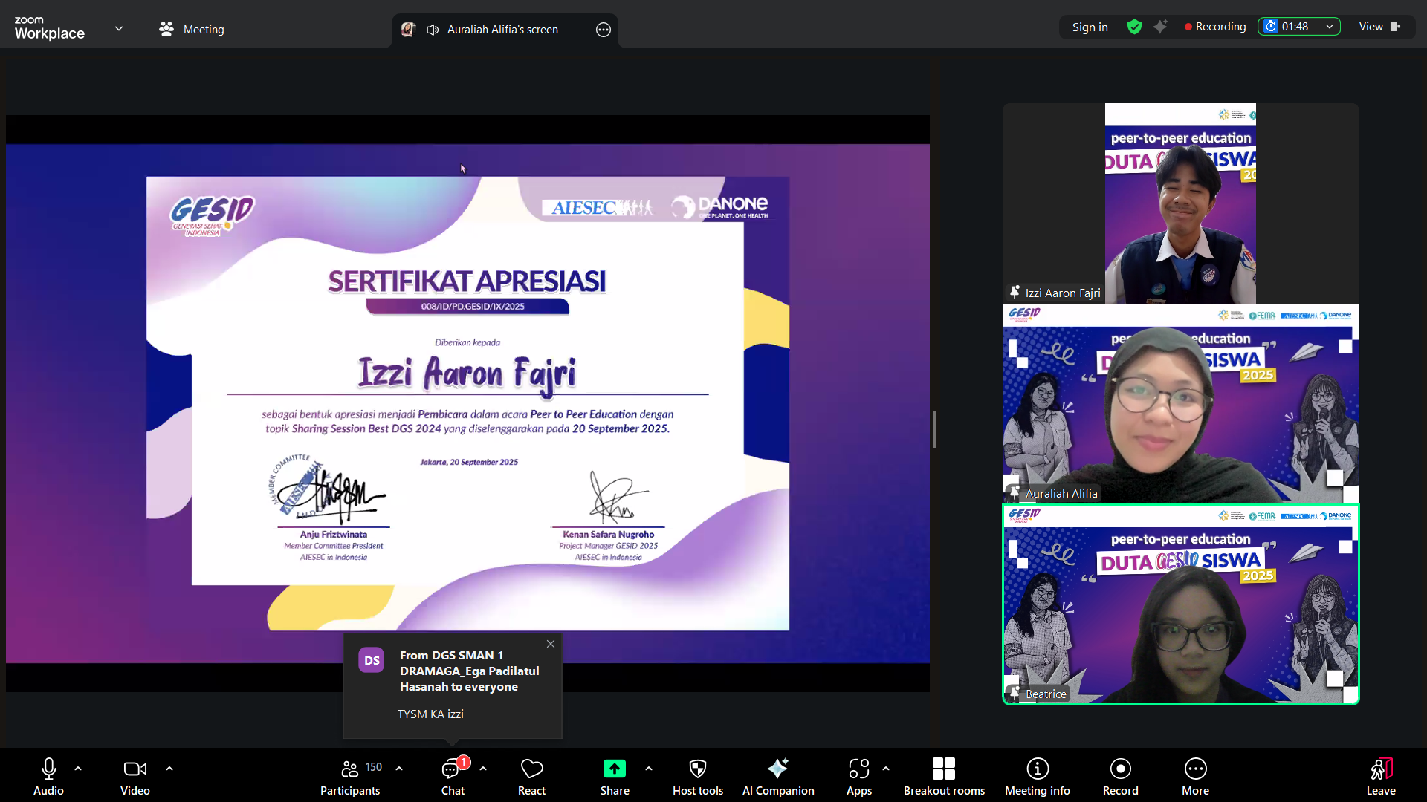The height and width of the screenshot is (802, 1427).
Task: Close the chat notification popup
Action: [x=551, y=644]
